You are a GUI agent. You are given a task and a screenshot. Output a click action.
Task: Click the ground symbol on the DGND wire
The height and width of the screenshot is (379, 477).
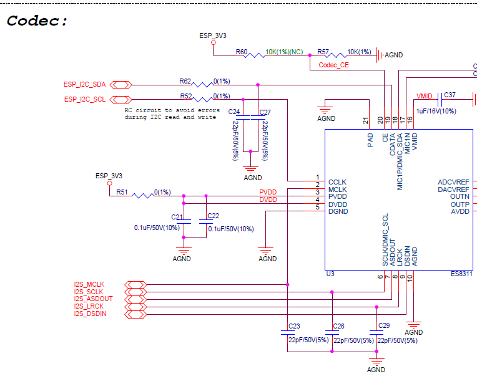tap(265, 251)
